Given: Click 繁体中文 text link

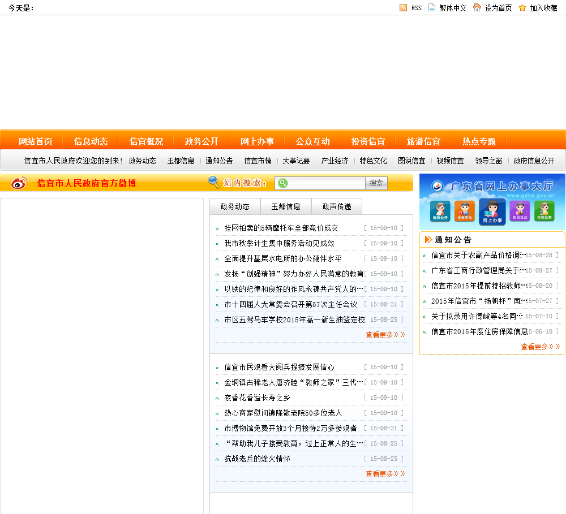Looking at the screenshot, I should tap(453, 8).
